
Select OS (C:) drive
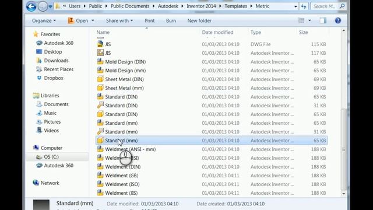click(x=51, y=157)
